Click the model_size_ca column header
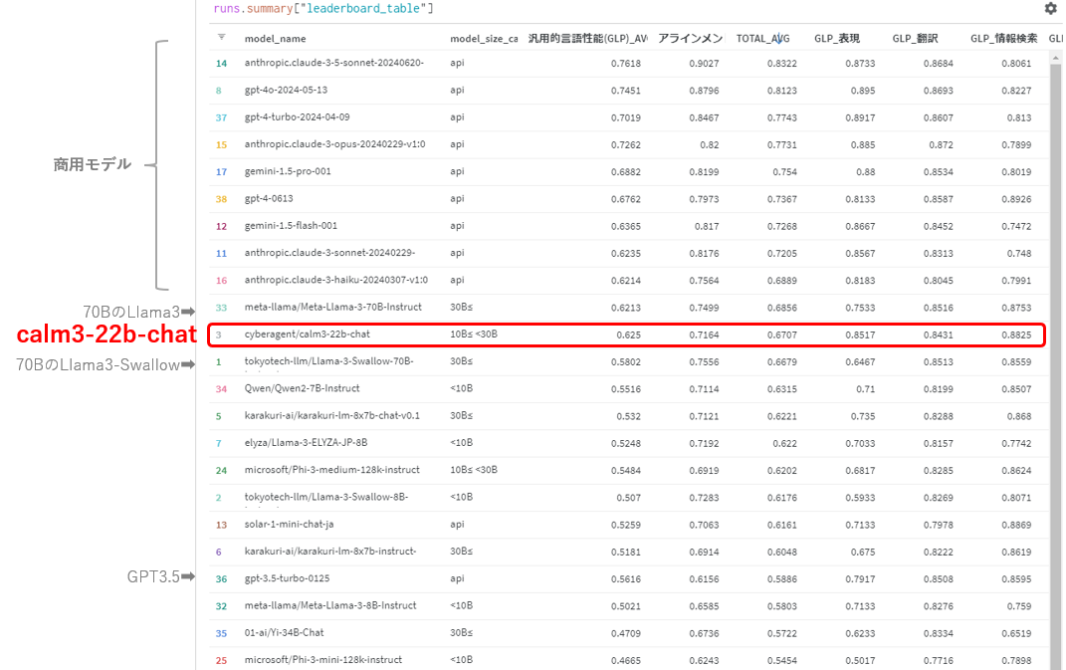Viewport: 1066px width, 670px height. click(484, 39)
